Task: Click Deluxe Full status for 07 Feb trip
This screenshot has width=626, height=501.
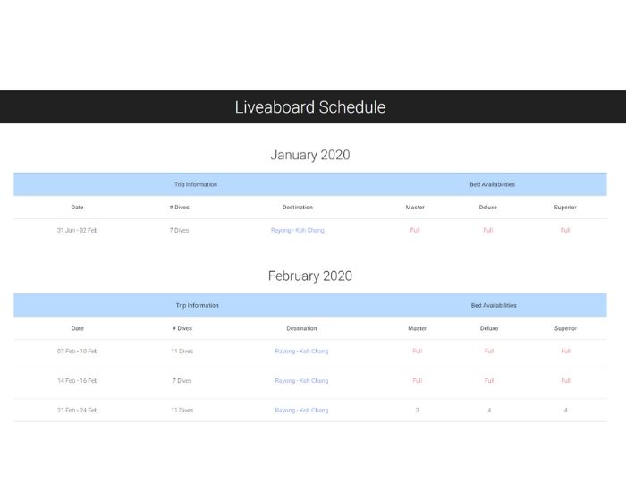Action: pyautogui.click(x=489, y=352)
